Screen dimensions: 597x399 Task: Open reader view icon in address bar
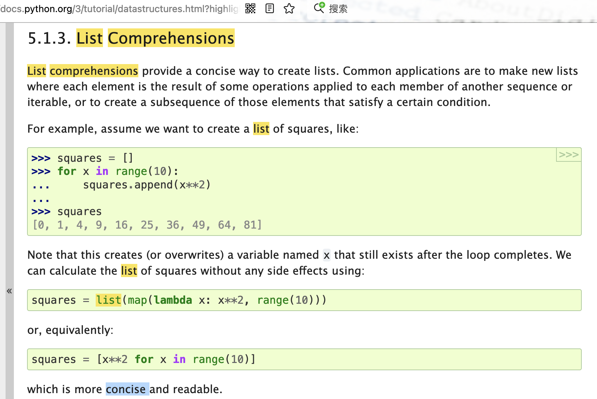pos(270,8)
